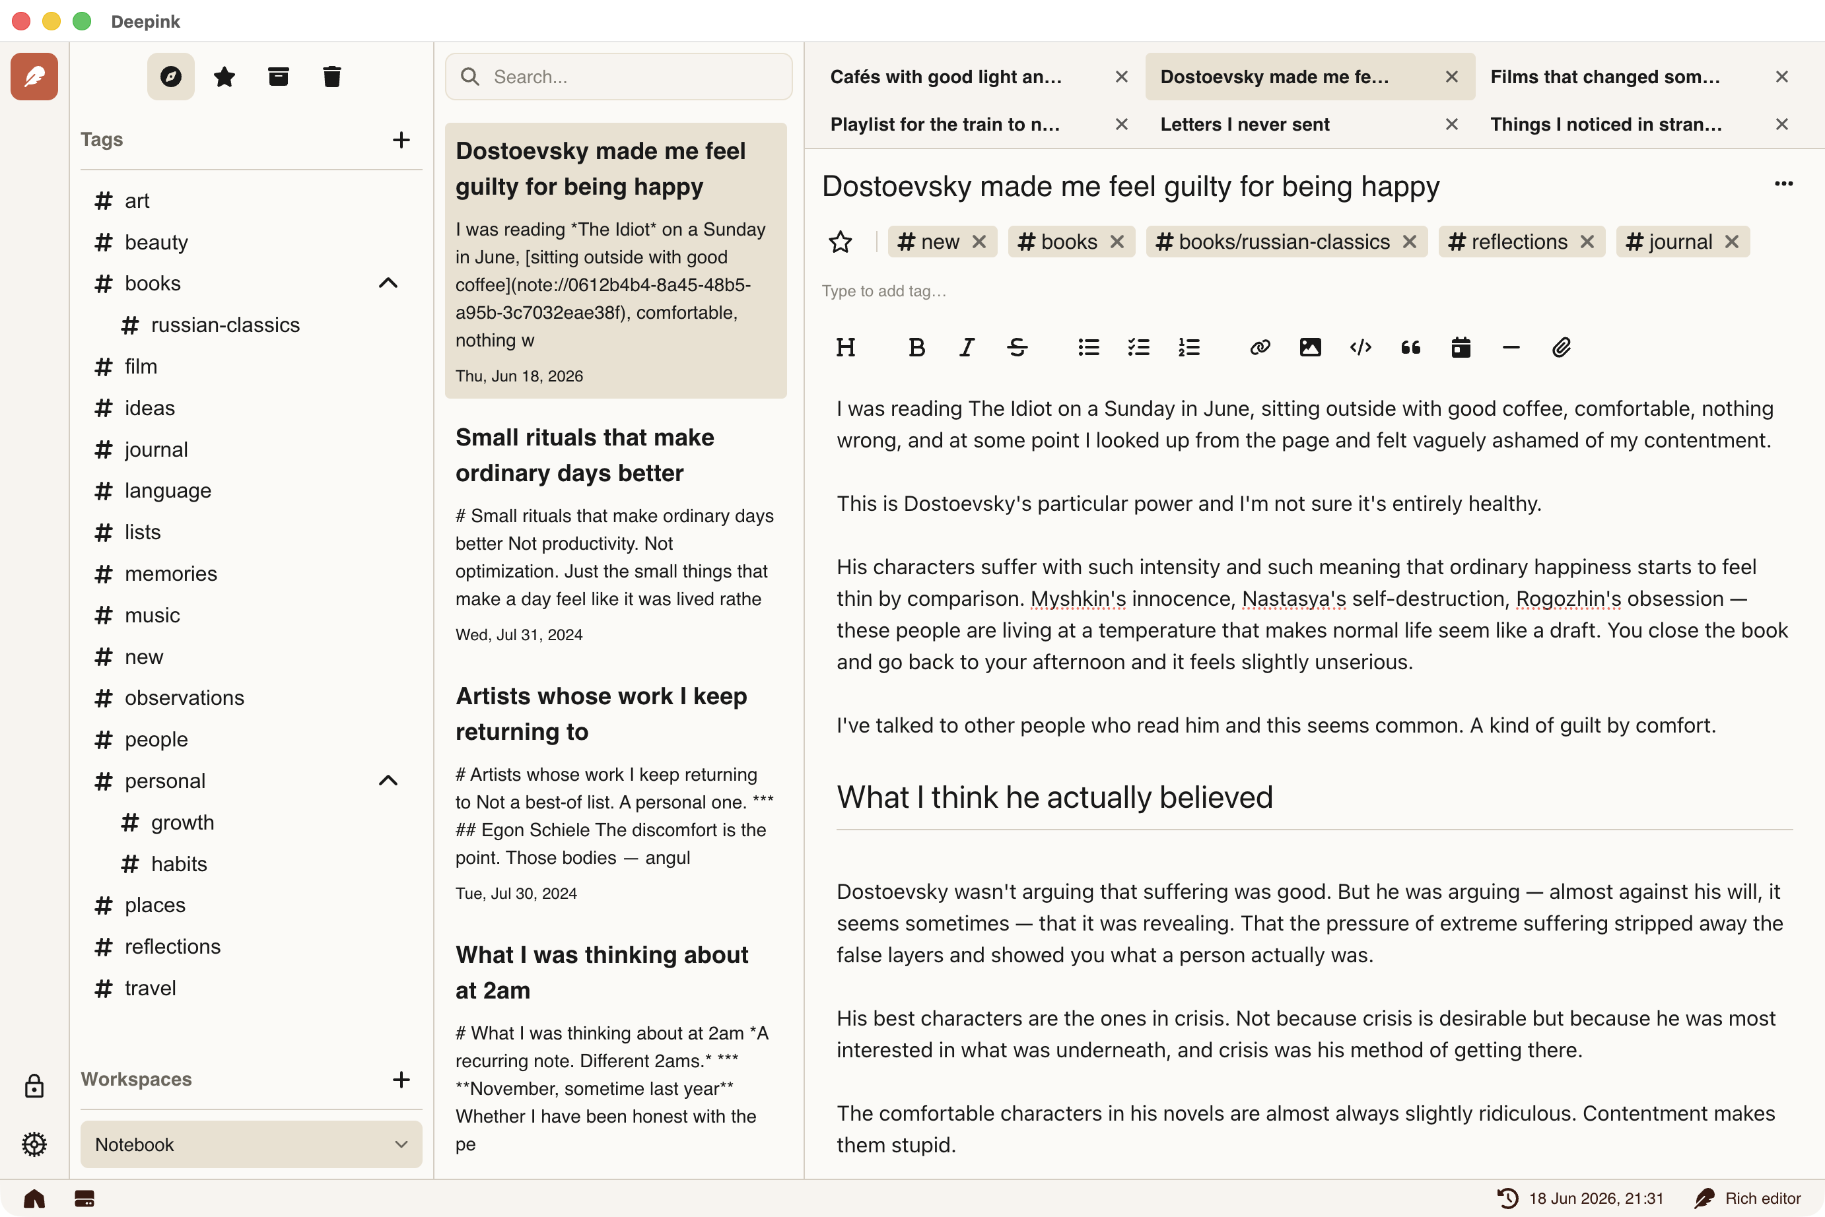Add a new tag with plus icon
1825x1217 pixels.
click(x=401, y=140)
